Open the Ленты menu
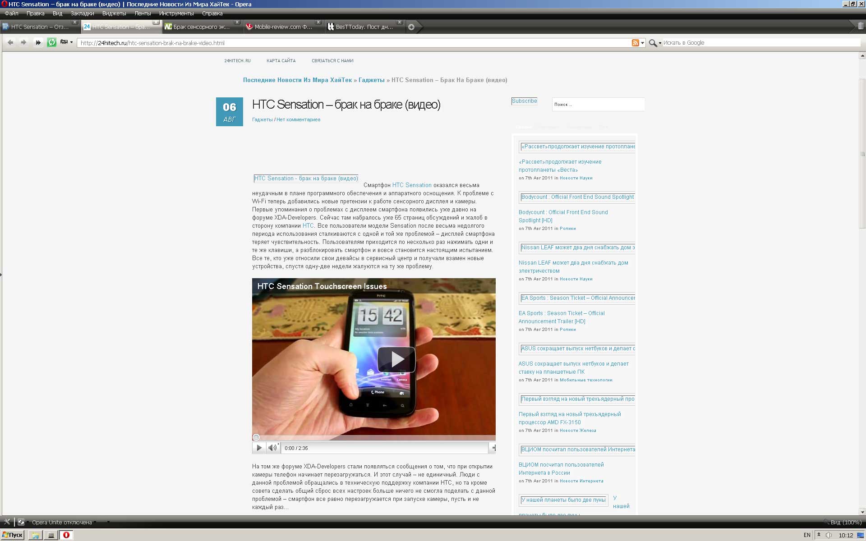This screenshot has width=866, height=541. point(143,14)
